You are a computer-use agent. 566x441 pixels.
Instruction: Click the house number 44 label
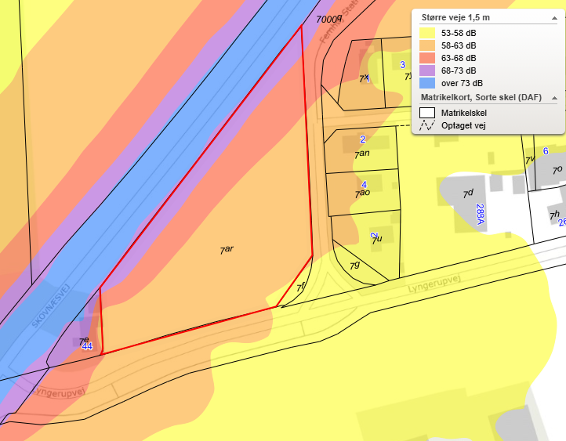coord(87,346)
